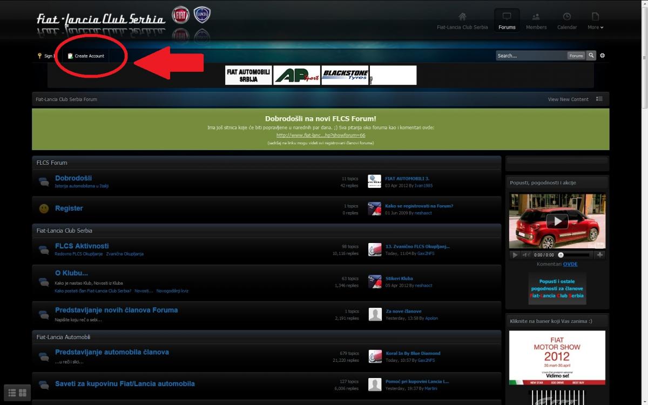Click the Create Account link

coord(86,56)
